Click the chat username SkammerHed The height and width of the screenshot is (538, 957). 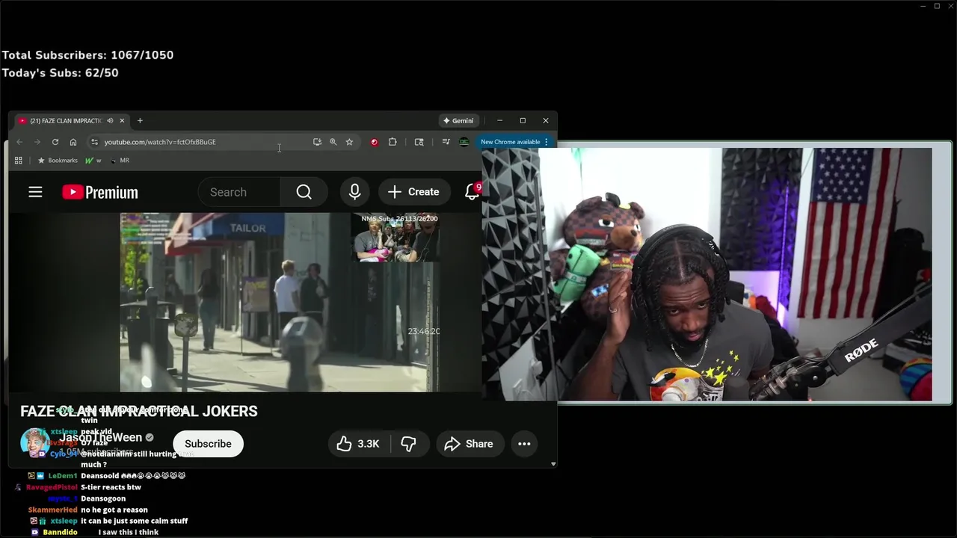click(52, 510)
